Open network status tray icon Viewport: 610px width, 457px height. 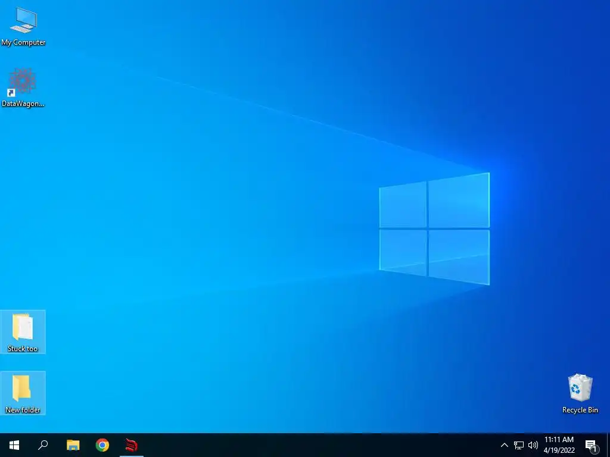519,445
